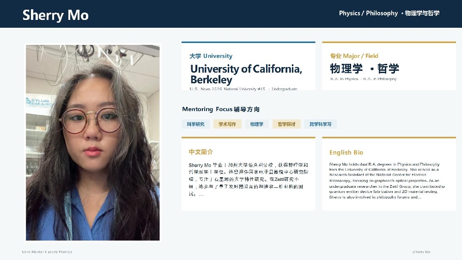Viewport: 462px width, 260px height.
Task: Click the B.A. in Physics subtitle
Action: 363,79
